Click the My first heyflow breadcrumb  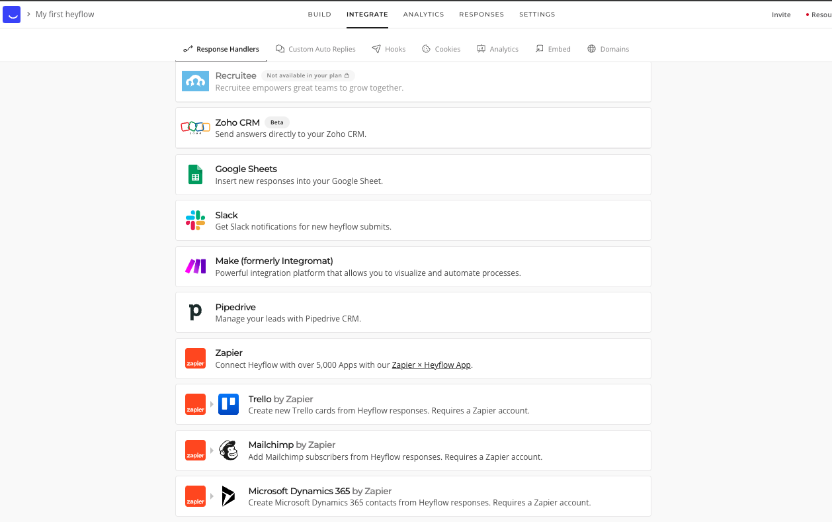coord(65,15)
